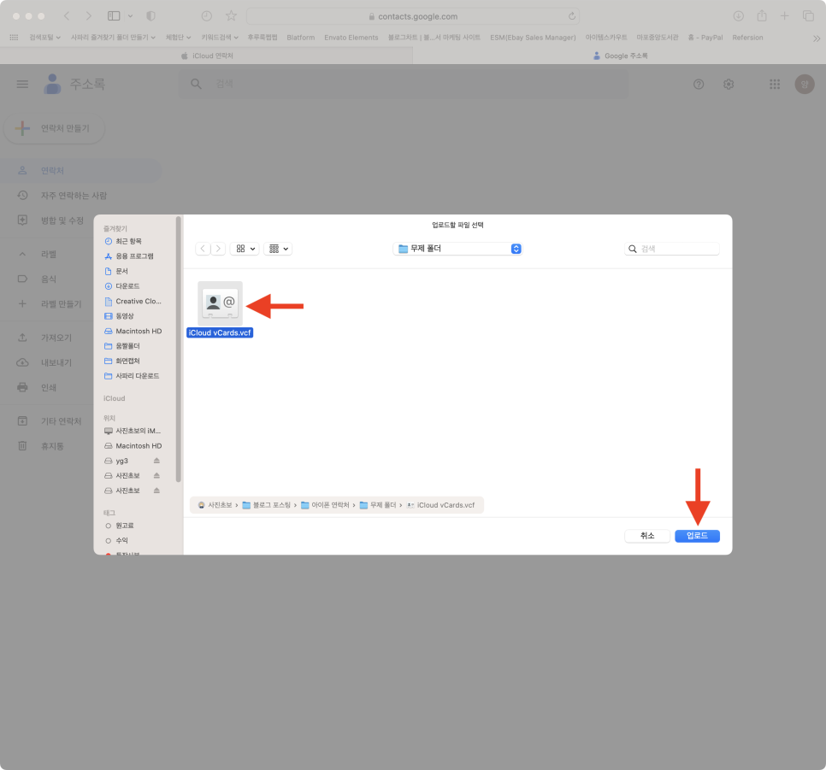Select 응용 프로그램 in sidebar
This screenshot has height=770, width=826.
tap(129, 256)
